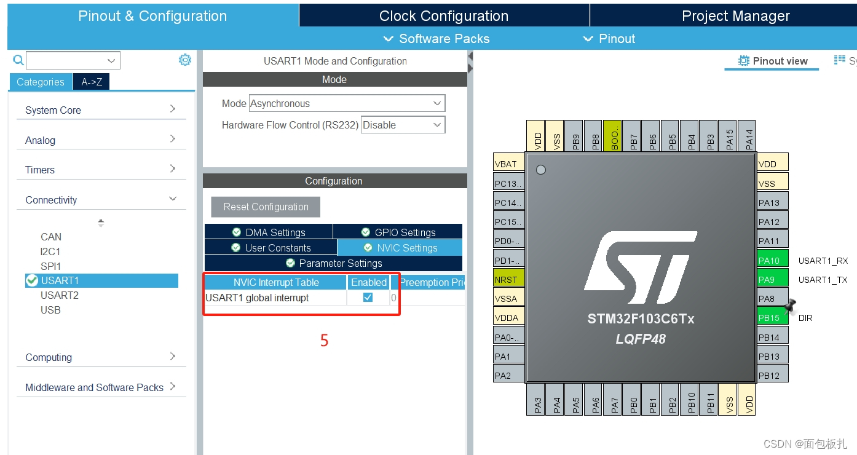Click the Enabled column header
Viewport: 857px width, 455px height.
coord(369,282)
